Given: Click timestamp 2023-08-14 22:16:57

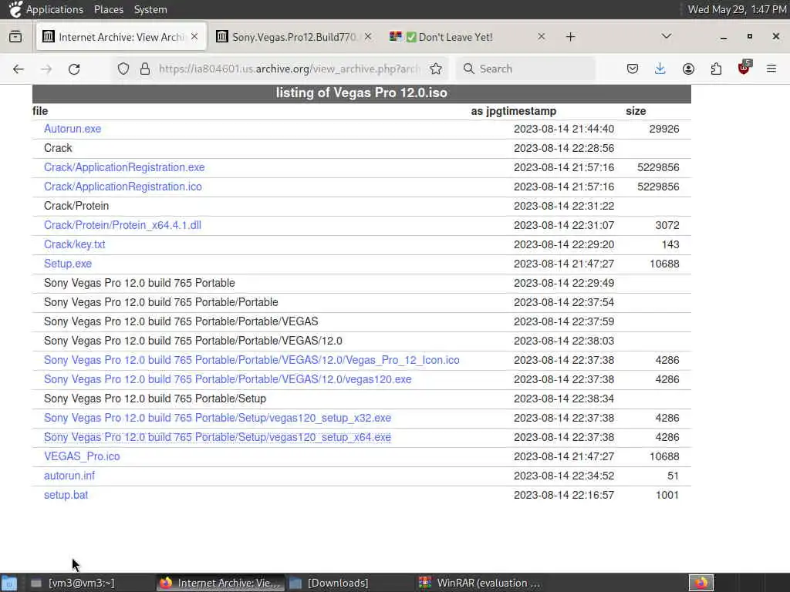Looking at the screenshot, I should [564, 496].
